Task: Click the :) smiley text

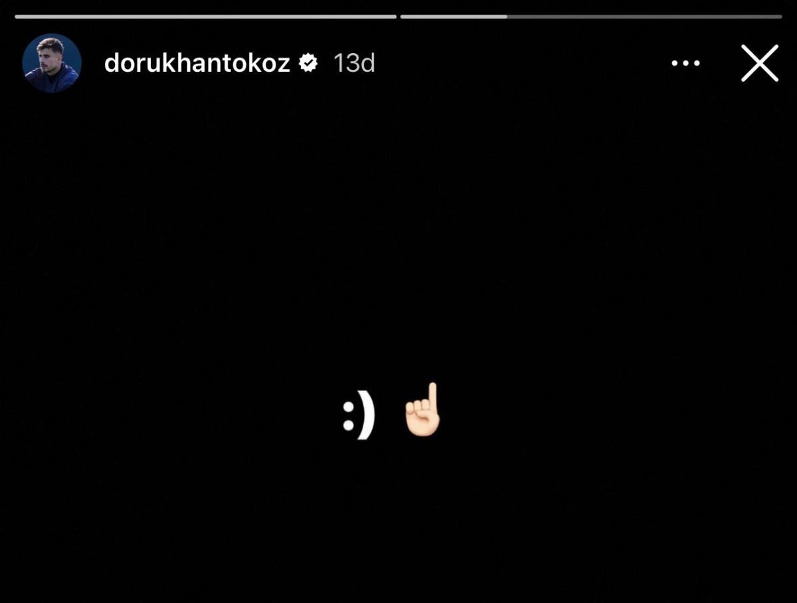Action: coord(359,419)
